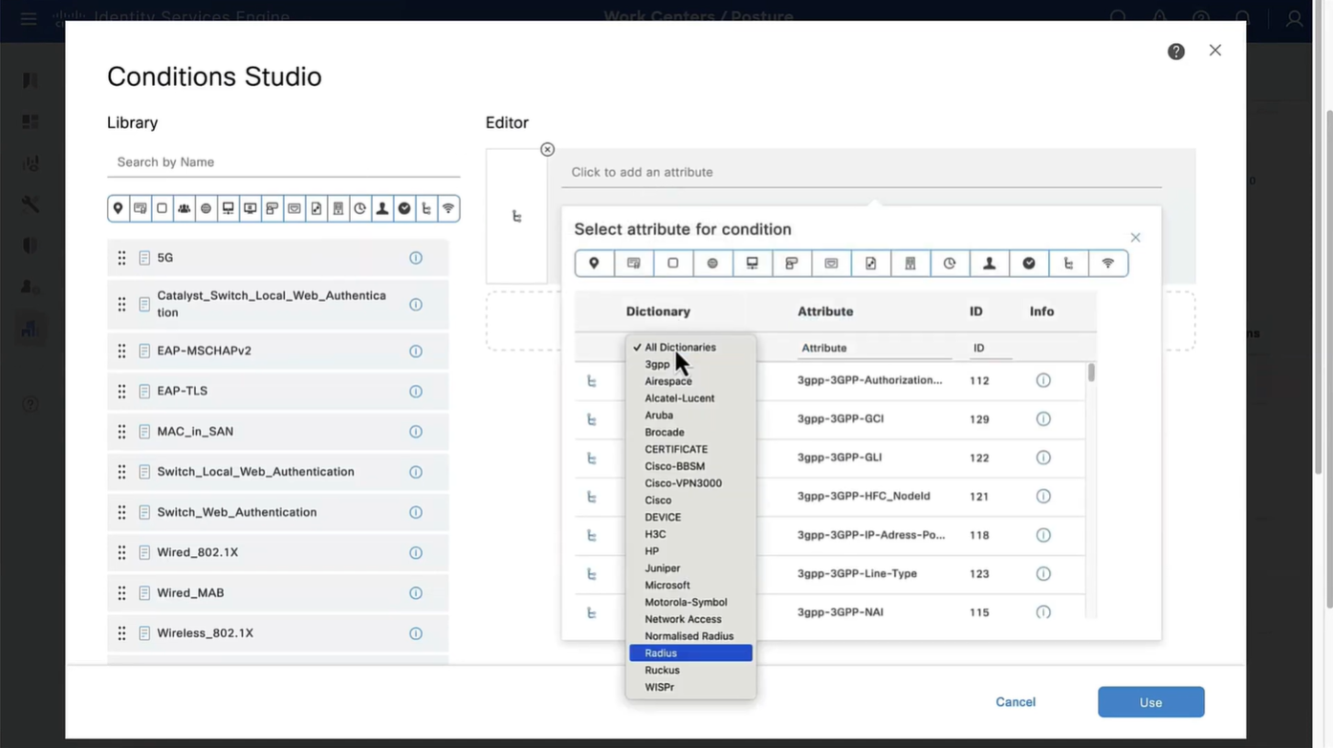The width and height of the screenshot is (1333, 748).
Task: Click the attribute list vertical scrollbar
Action: [1091, 373]
